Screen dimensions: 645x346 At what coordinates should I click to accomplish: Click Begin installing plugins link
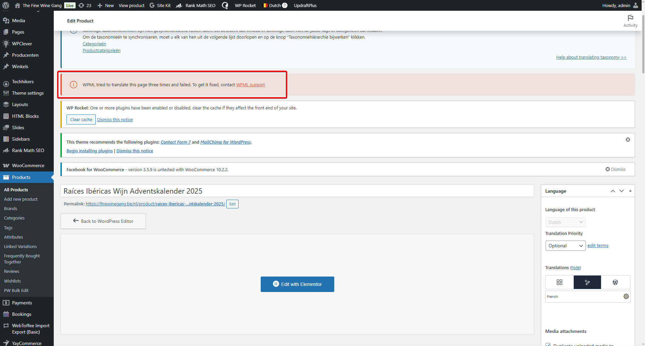(90, 151)
